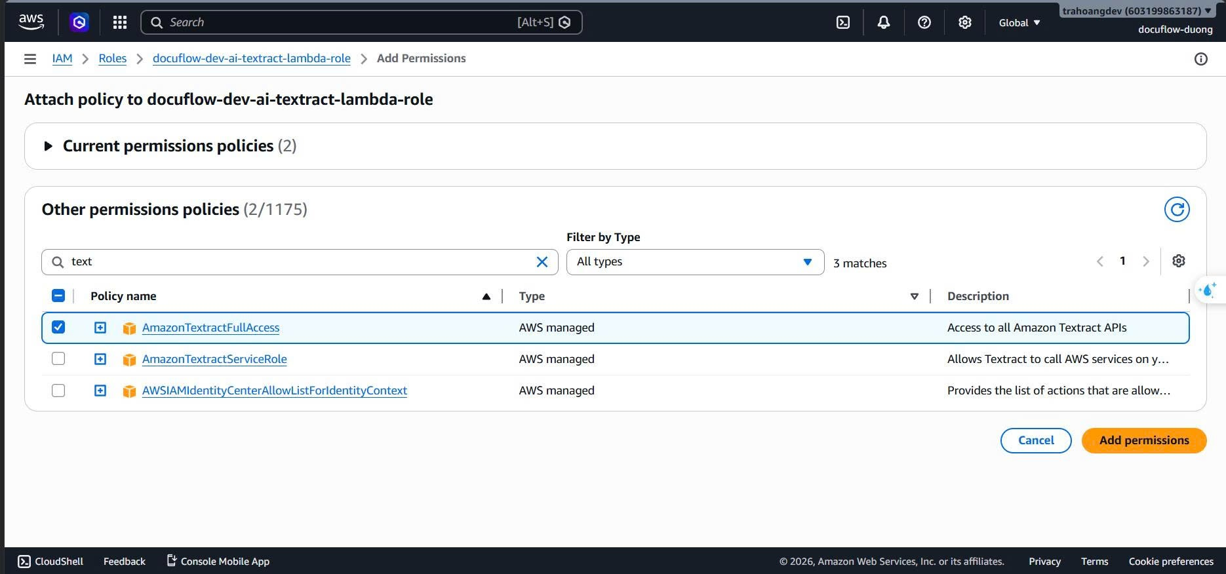The width and height of the screenshot is (1226, 574).
Task: Open the AWS home logo
Action: coord(31,22)
